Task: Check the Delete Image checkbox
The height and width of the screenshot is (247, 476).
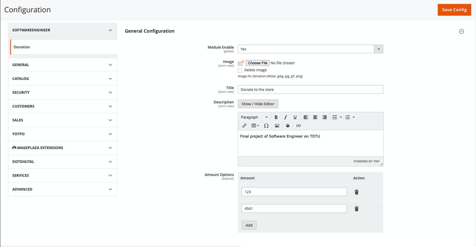Action: tap(240, 70)
